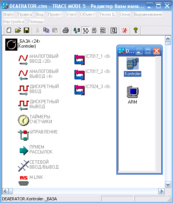Image resolution: width=173 pixels, height=203 pixels.
Task: Click the horizontal scrollbar right arrow
Action: point(162,191)
